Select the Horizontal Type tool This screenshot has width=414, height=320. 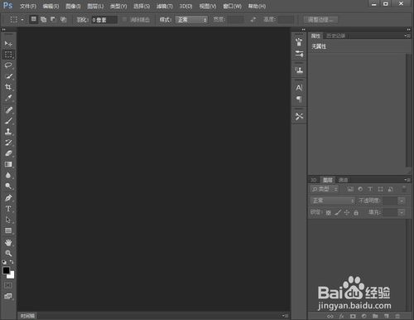click(x=8, y=209)
